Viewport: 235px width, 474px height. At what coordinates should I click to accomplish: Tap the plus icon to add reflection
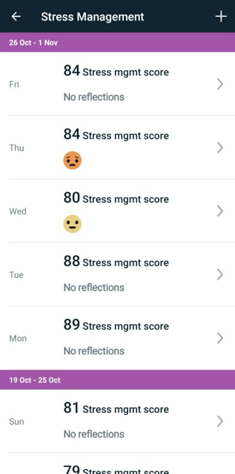click(x=221, y=17)
